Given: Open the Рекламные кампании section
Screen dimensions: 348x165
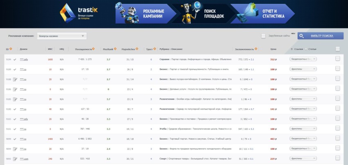Looking at the screenshot, I should tap(146, 13).
